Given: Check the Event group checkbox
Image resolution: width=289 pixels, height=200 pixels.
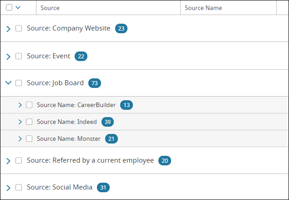Looking at the screenshot, I should click(x=19, y=56).
